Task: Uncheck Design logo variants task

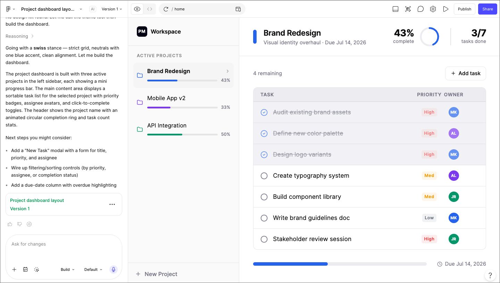Action: coord(264,154)
